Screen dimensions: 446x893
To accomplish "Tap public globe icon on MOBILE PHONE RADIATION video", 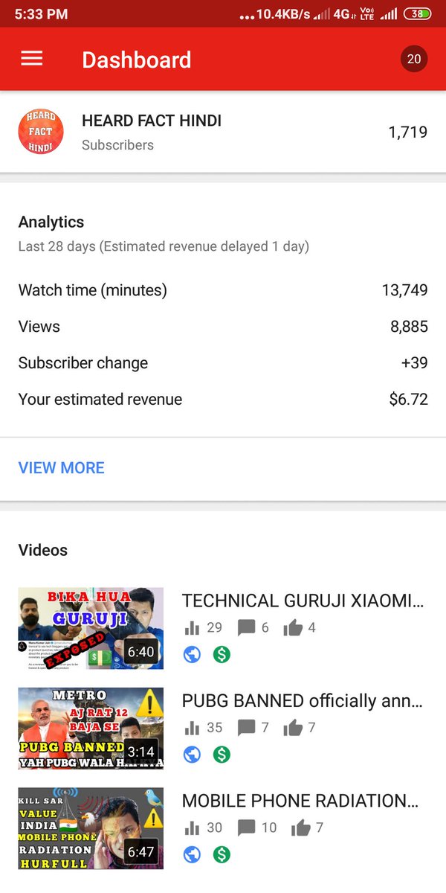I will pos(192,854).
